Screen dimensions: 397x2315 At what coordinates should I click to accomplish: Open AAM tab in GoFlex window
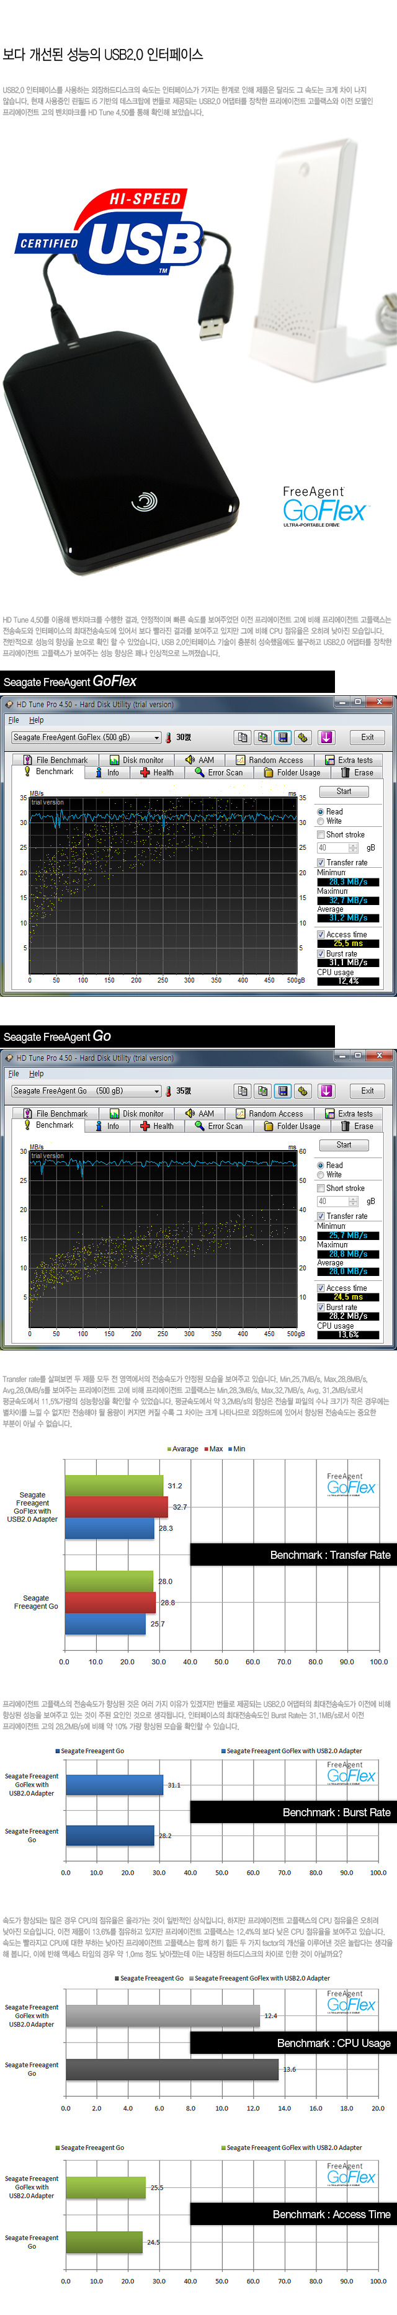199,761
